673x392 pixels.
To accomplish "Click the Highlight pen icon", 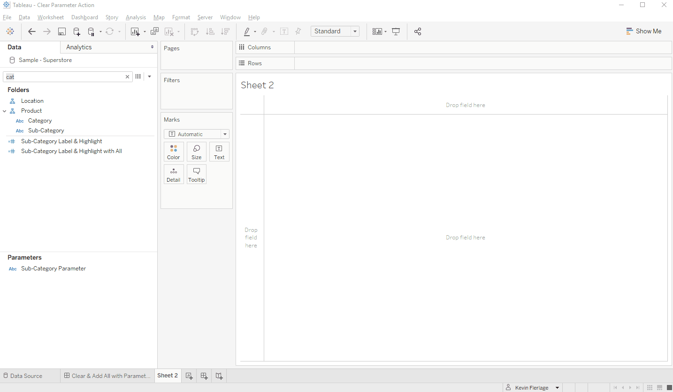I will [247, 31].
